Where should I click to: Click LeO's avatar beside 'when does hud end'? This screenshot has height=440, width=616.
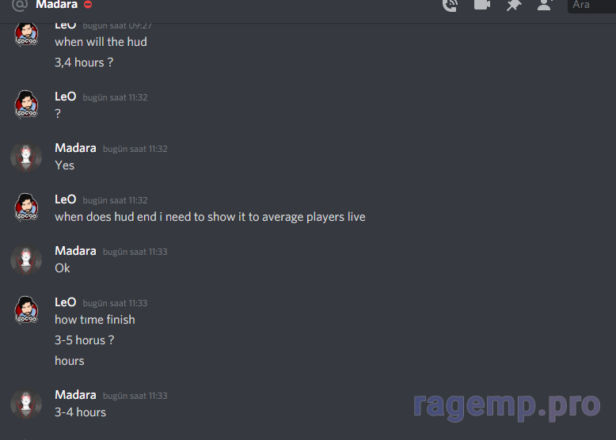[26, 207]
